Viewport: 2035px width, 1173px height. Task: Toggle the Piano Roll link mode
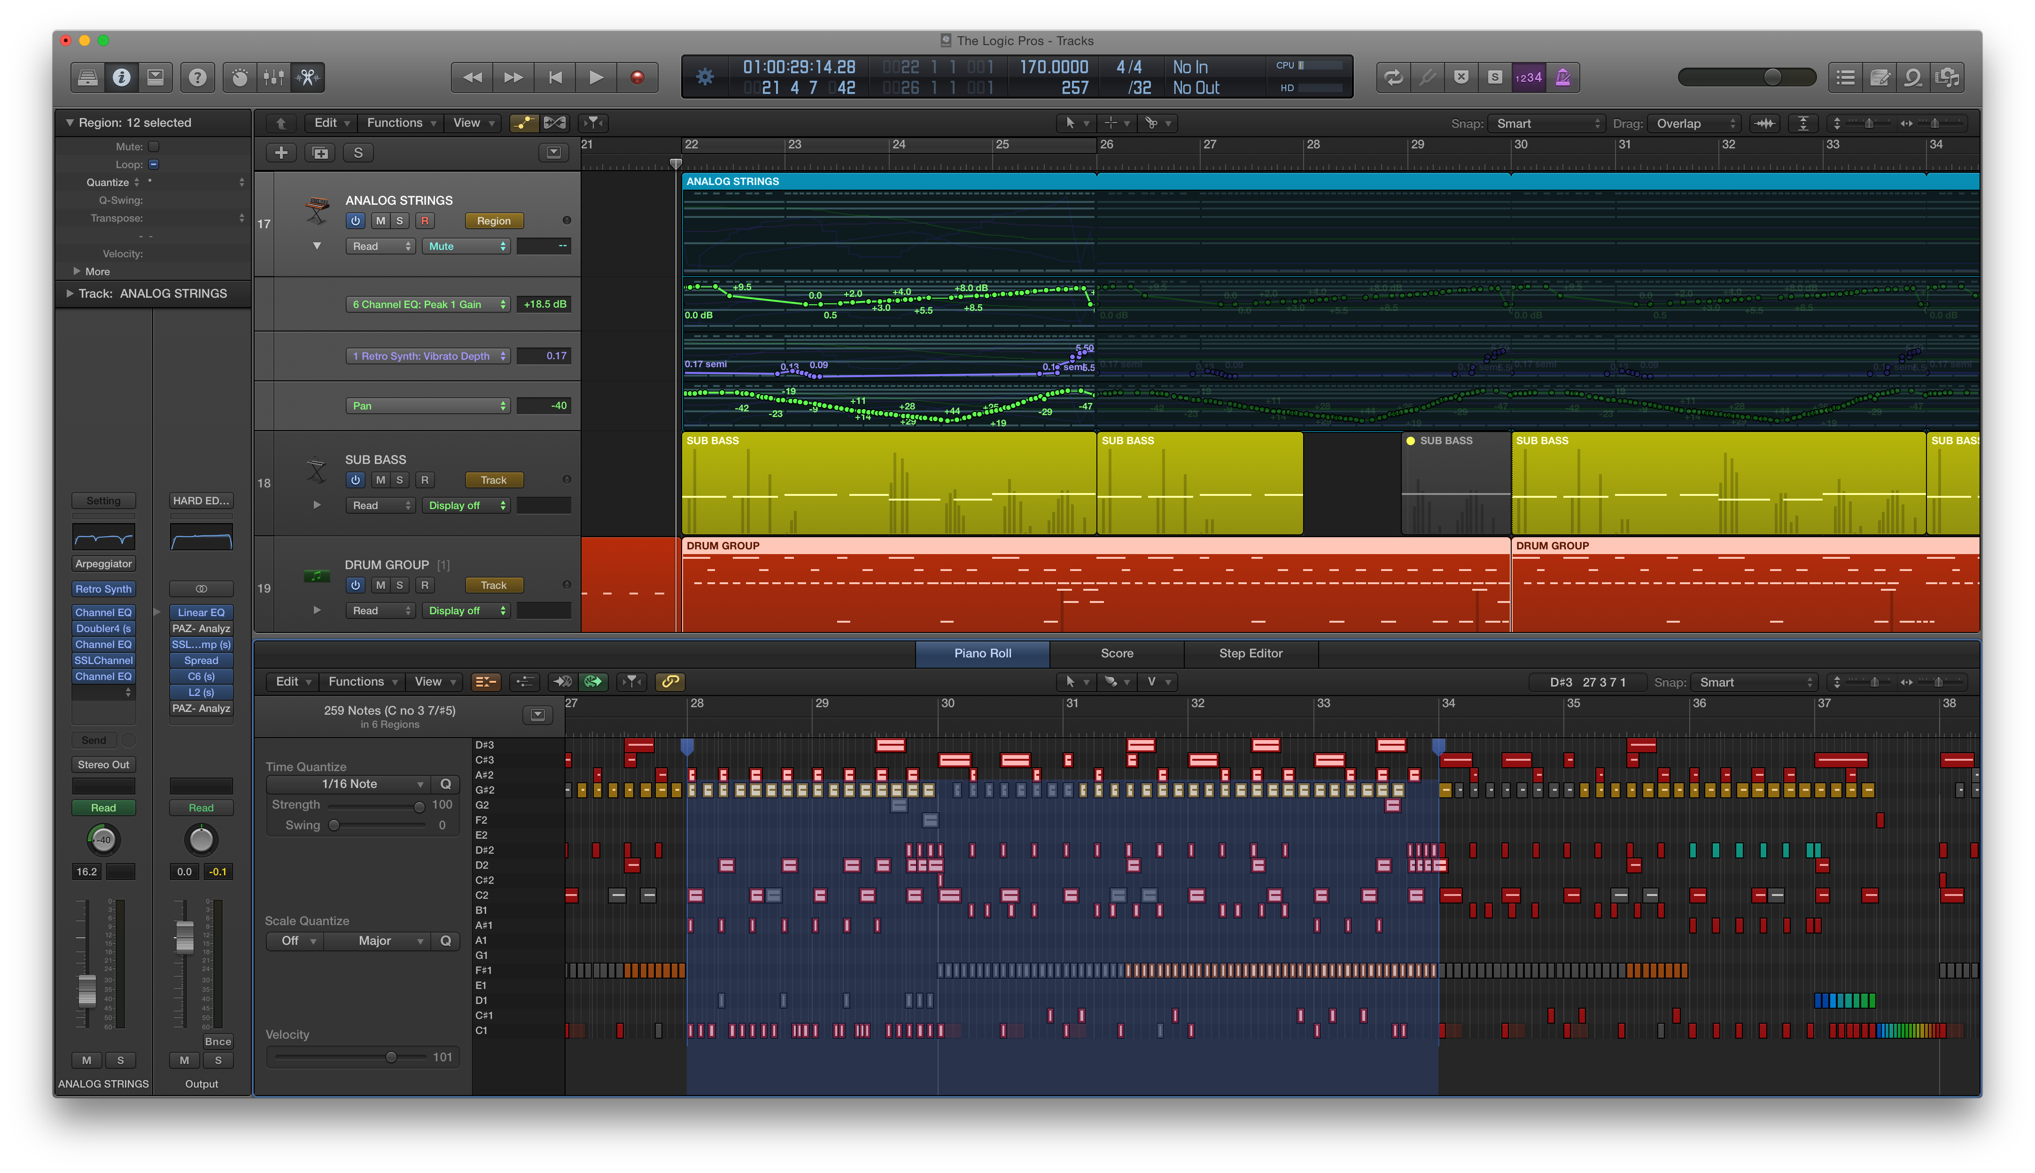(x=670, y=681)
